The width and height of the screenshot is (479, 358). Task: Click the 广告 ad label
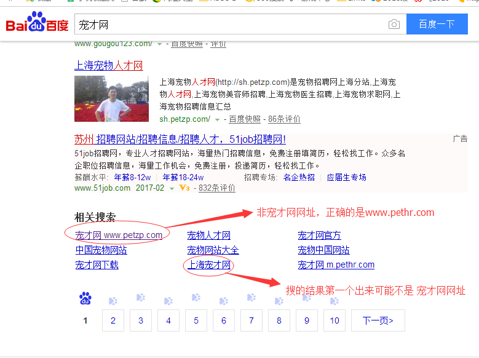[460, 139]
